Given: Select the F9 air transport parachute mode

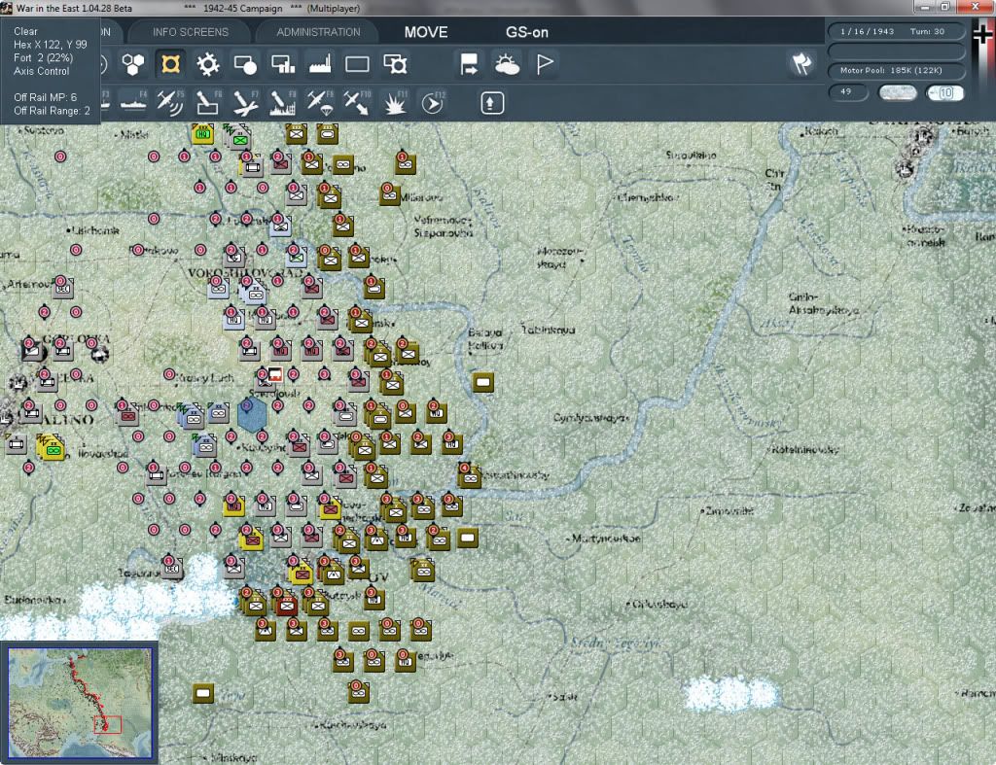Looking at the screenshot, I should [320, 103].
